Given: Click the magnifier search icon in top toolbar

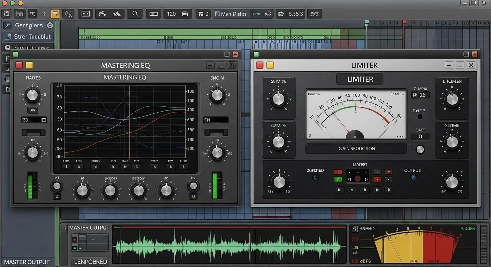Looking at the screenshot, I should pyautogui.click(x=135, y=14).
